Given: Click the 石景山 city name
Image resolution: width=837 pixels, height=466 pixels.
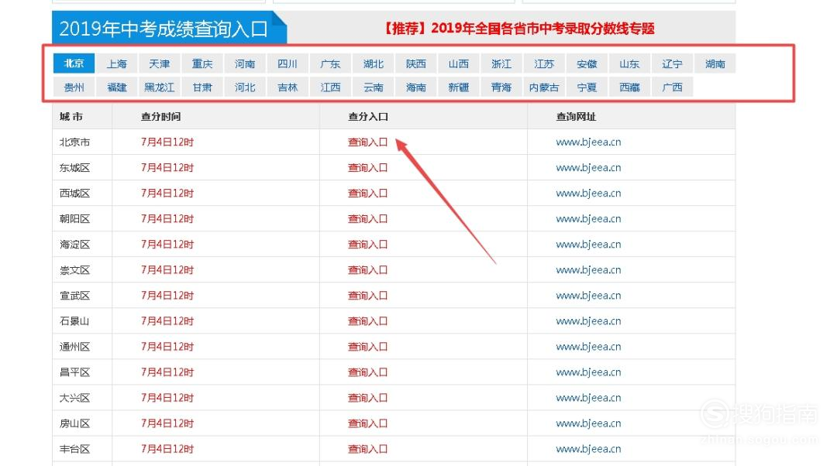Looking at the screenshot, I should pos(74,321).
